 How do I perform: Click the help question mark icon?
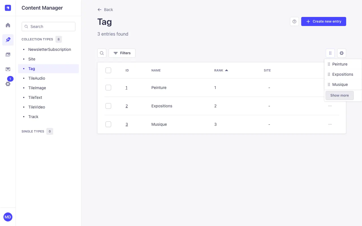coord(294,21)
